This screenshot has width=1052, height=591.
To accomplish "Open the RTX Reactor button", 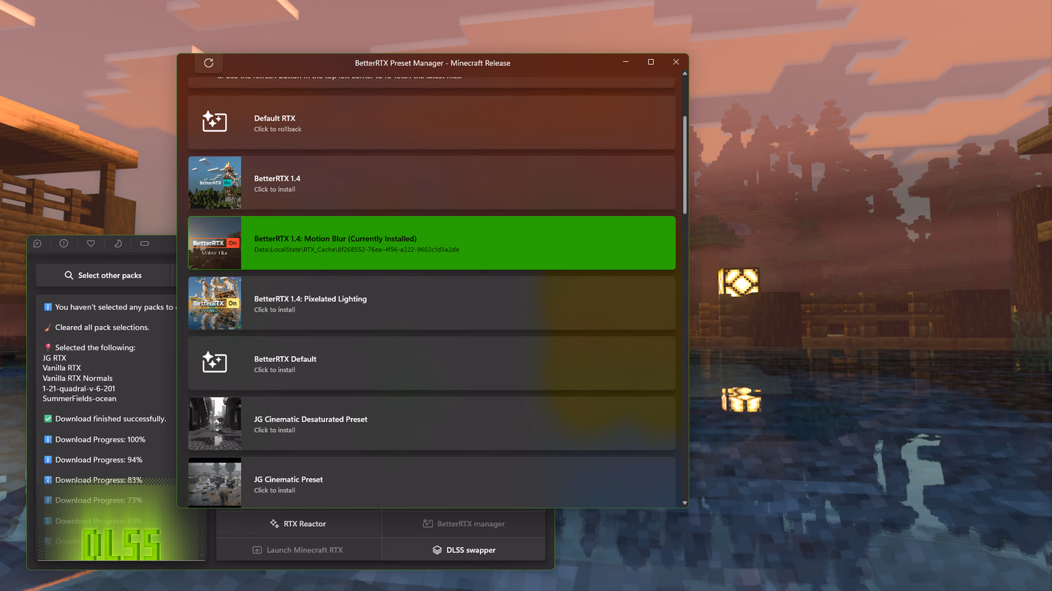I will 299,524.
